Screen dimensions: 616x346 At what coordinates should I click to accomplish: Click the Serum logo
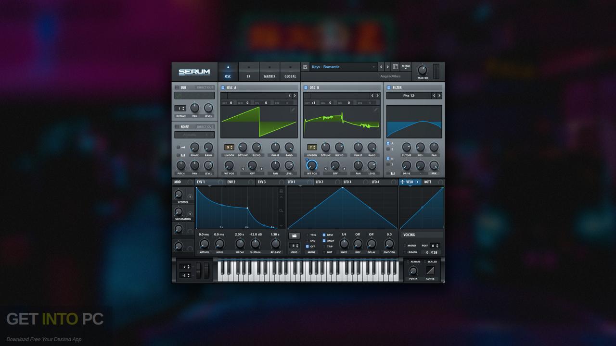tap(194, 72)
